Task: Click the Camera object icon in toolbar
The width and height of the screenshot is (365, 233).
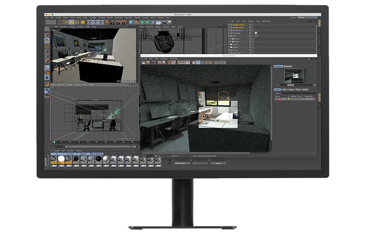Action: click(165, 22)
